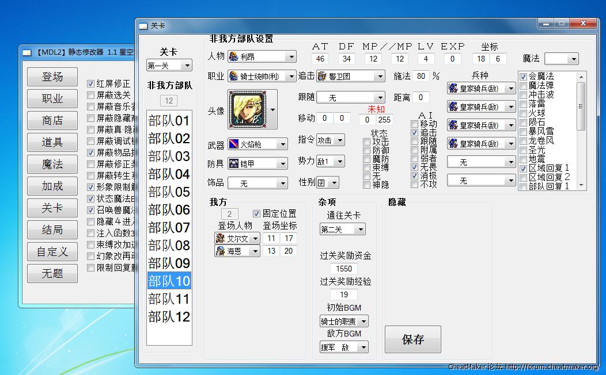This screenshot has height=375, width=606.
Task: Click the 海恩 character sprite icon
Action: (x=220, y=251)
